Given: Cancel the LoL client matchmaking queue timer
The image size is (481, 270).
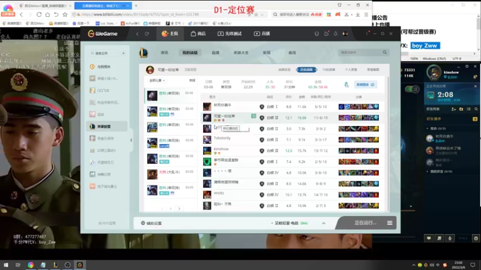Looking at the screenshot, I should click(476, 86).
